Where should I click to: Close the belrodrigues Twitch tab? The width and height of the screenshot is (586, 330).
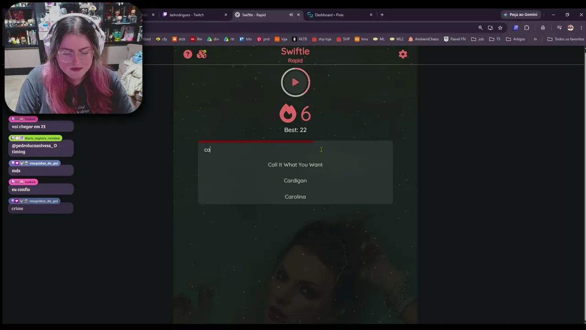[226, 15]
